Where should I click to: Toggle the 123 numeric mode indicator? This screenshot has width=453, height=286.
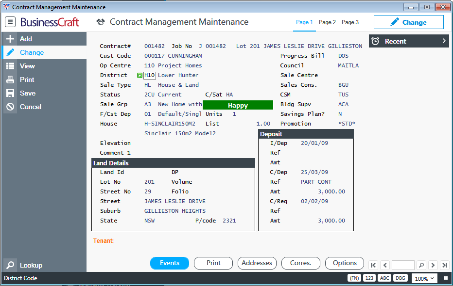[x=369, y=278]
